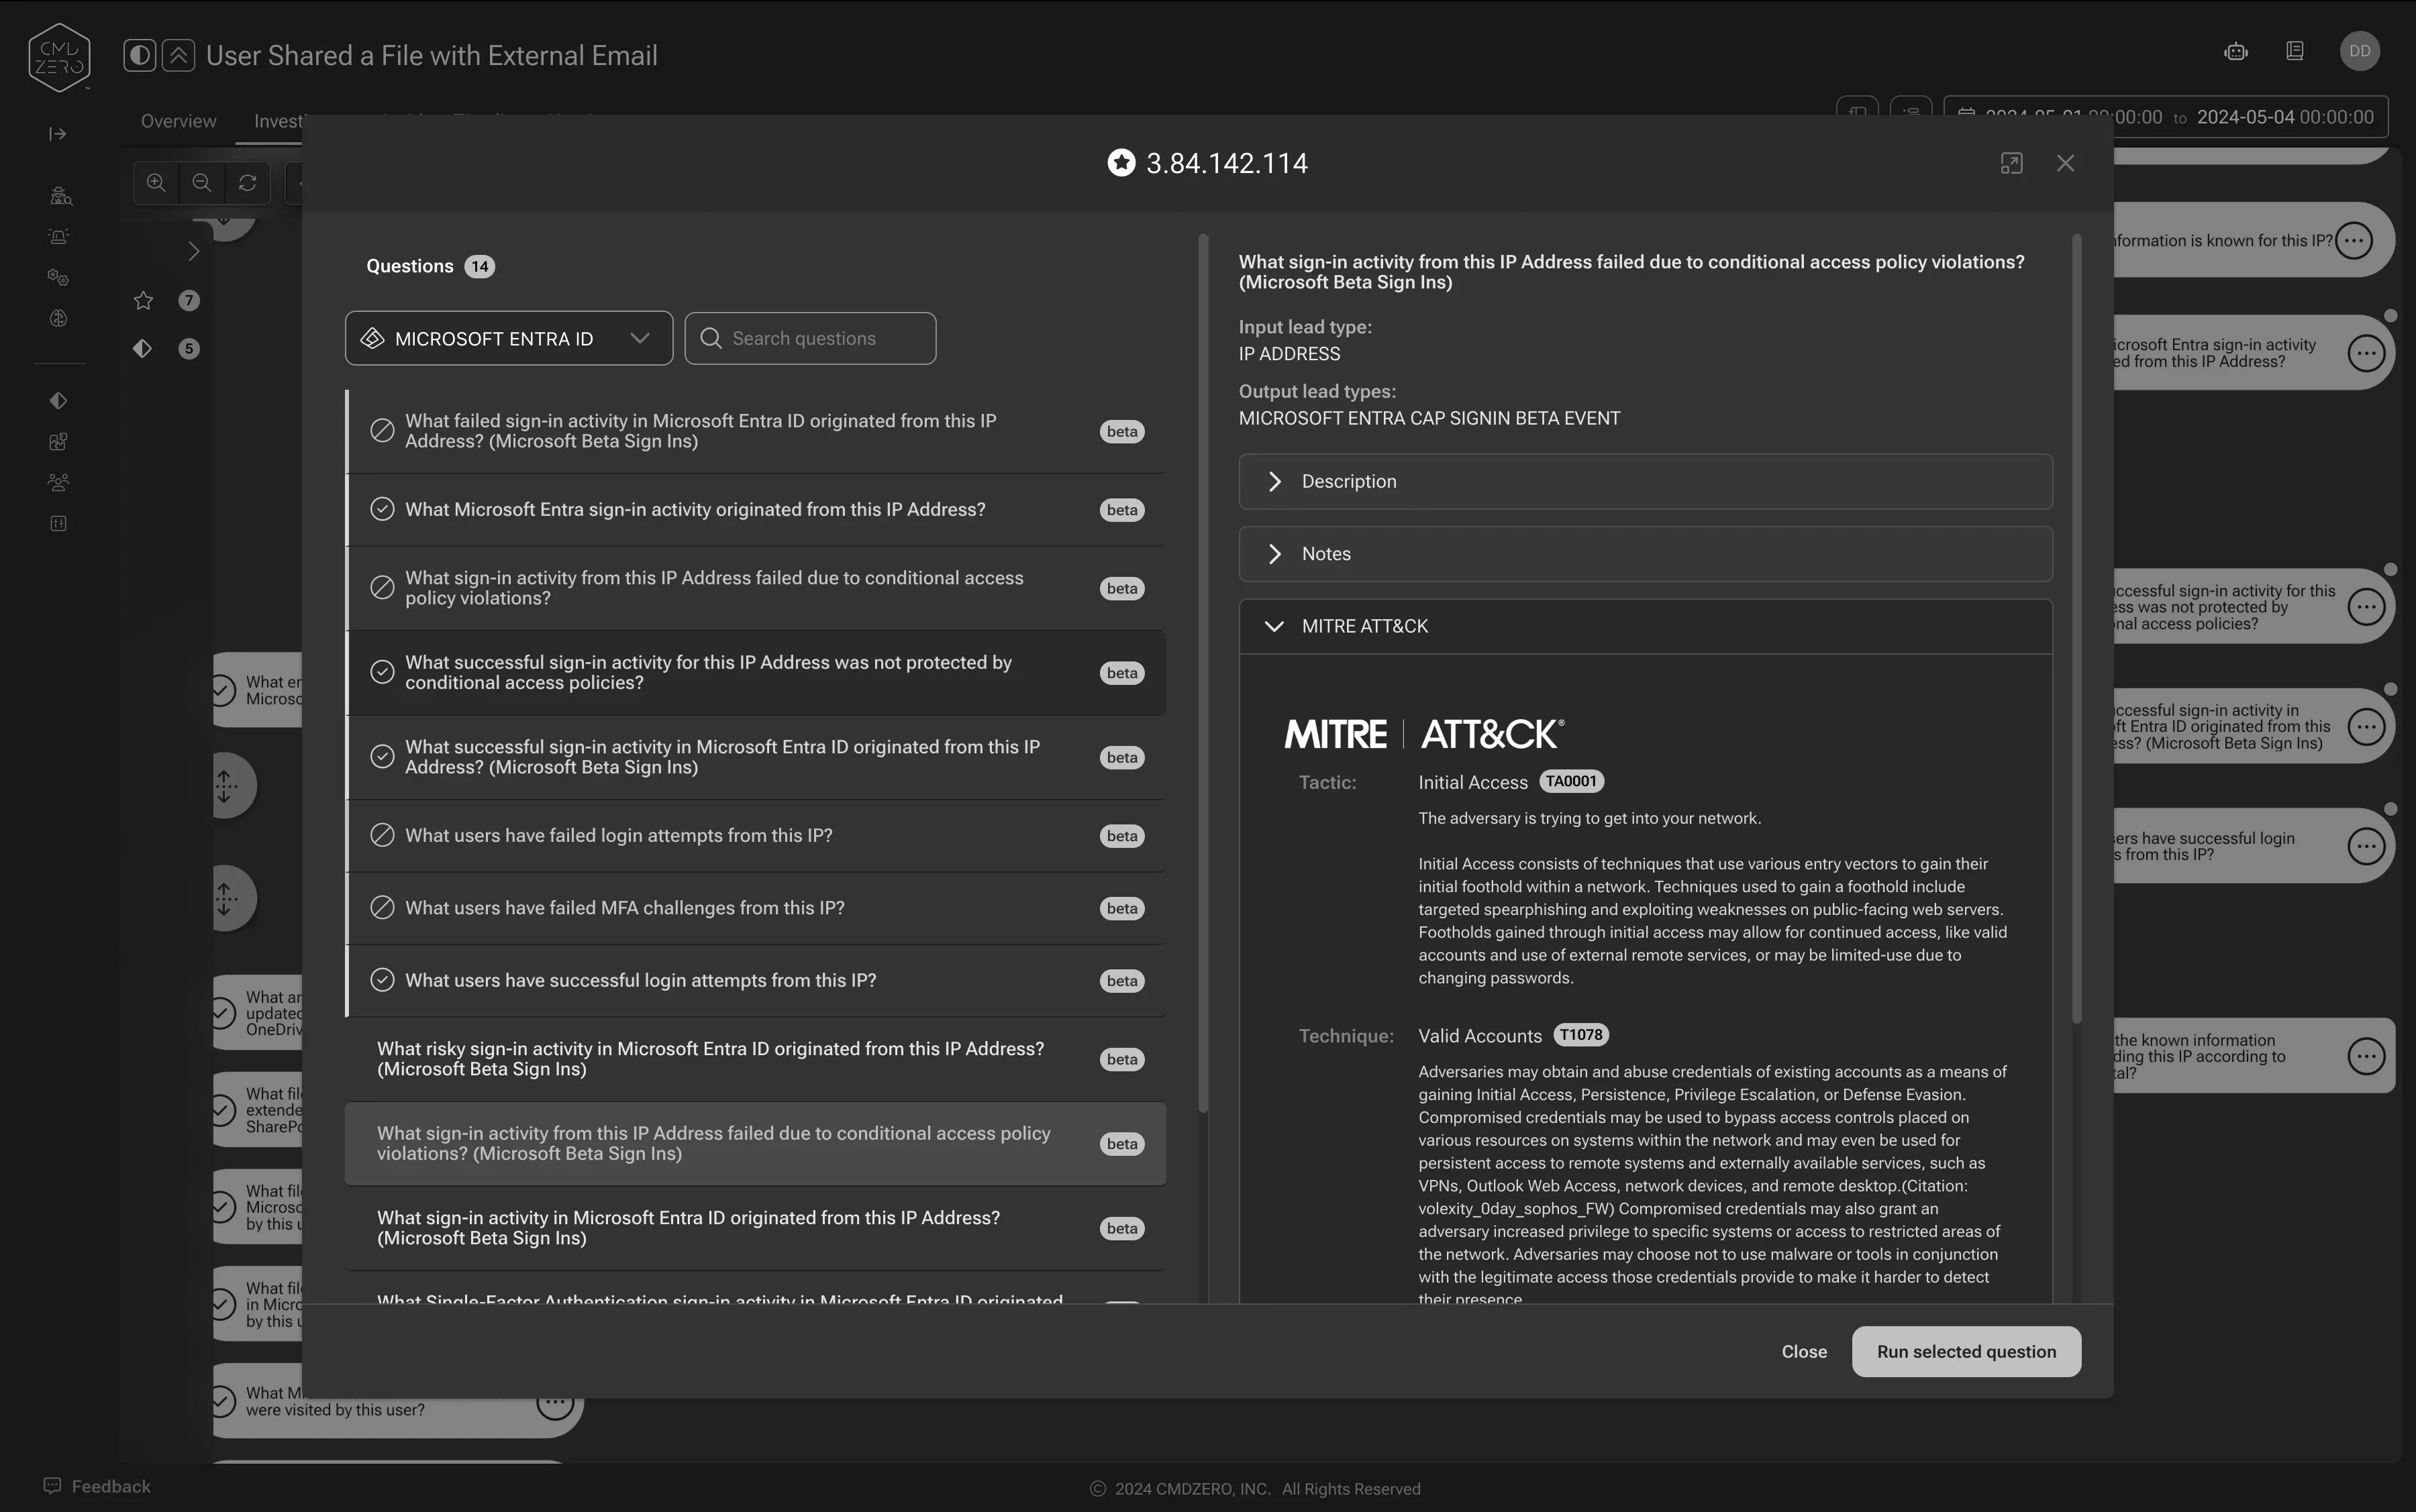Click the Close button in the dialog footer
2416x1512 pixels.
pos(1804,1352)
